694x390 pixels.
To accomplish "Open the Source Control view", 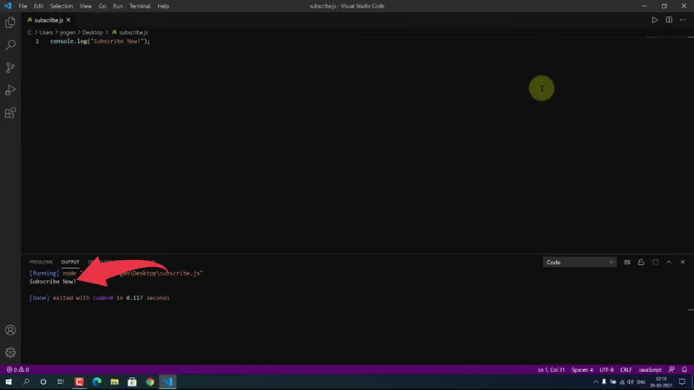I will (10, 68).
